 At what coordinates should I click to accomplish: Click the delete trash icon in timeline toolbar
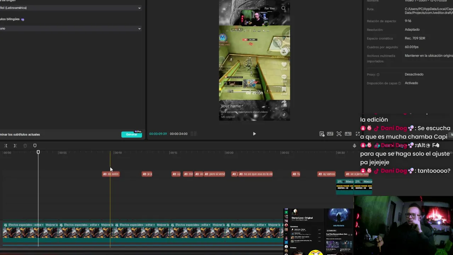click(x=25, y=146)
